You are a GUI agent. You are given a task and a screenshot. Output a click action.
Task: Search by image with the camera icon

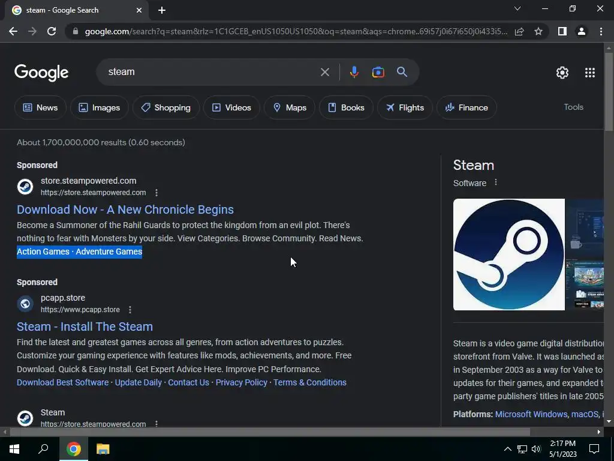(378, 72)
